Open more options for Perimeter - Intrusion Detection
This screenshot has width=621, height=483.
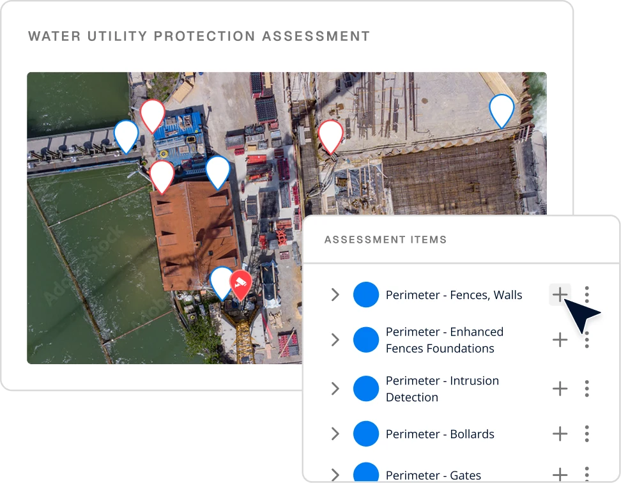[x=586, y=389]
